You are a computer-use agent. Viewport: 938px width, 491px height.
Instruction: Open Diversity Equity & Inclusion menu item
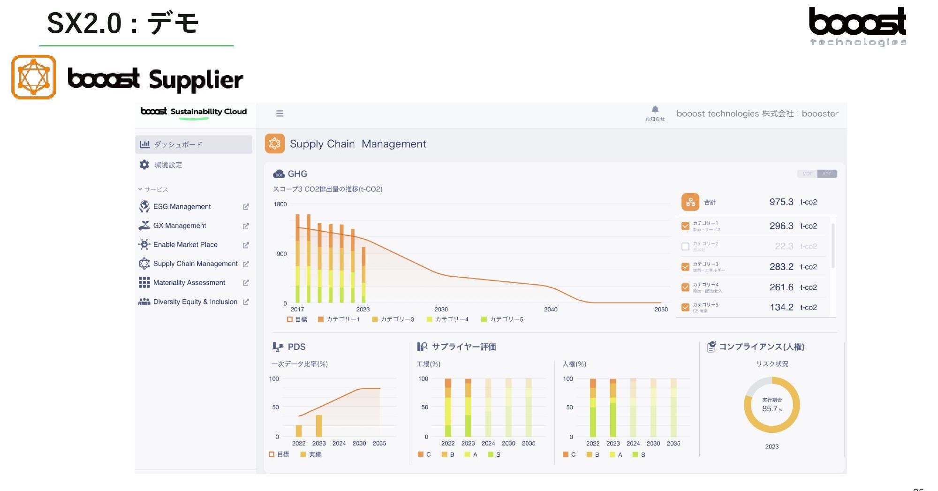[x=195, y=302]
